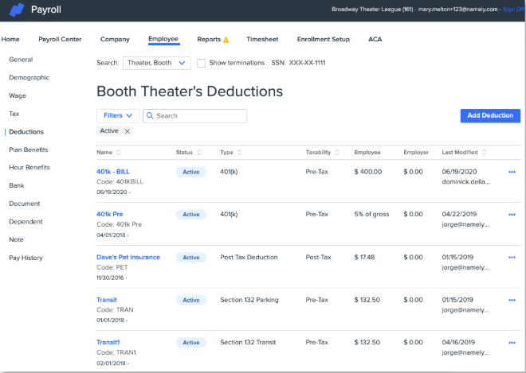
Task: Remove the Active filter chip with X
Action: click(x=128, y=131)
